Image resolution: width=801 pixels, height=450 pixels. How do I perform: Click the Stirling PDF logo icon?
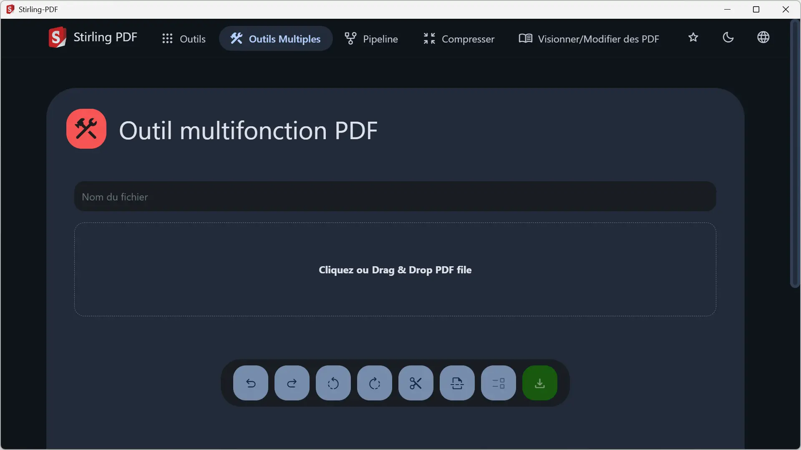(x=57, y=37)
